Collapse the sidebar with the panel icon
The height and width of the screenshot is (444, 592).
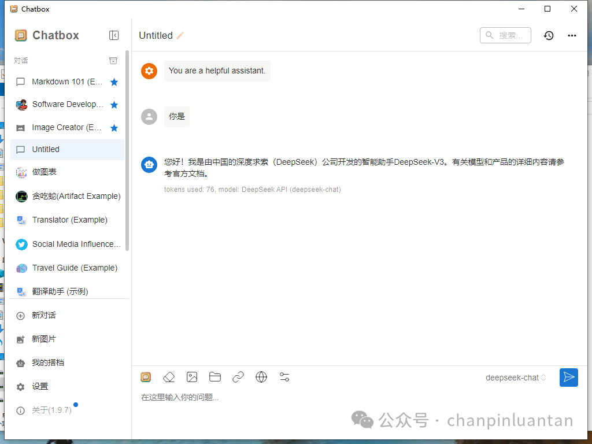click(114, 35)
